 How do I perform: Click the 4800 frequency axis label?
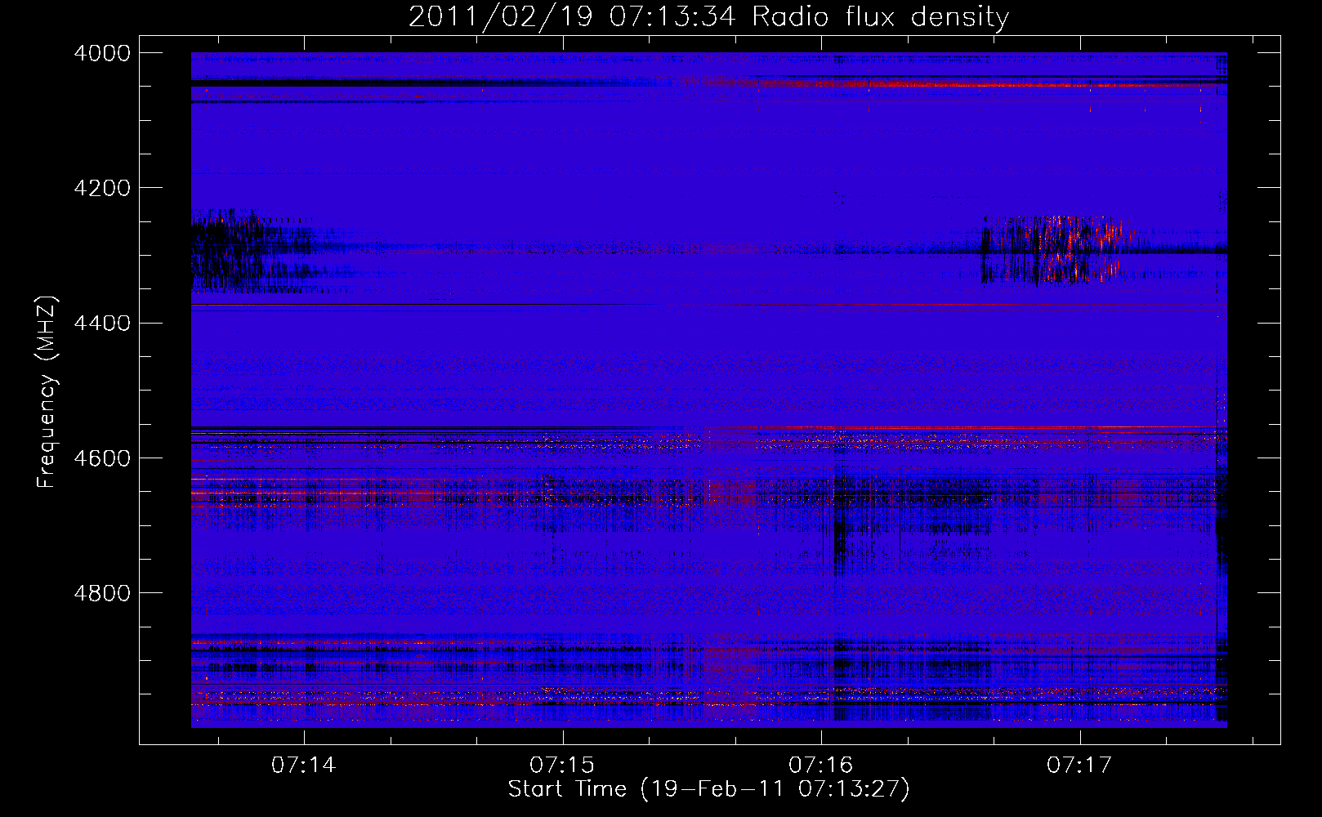pos(101,592)
